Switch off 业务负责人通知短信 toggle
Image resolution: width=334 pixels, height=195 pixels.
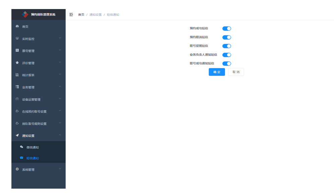coord(227,55)
